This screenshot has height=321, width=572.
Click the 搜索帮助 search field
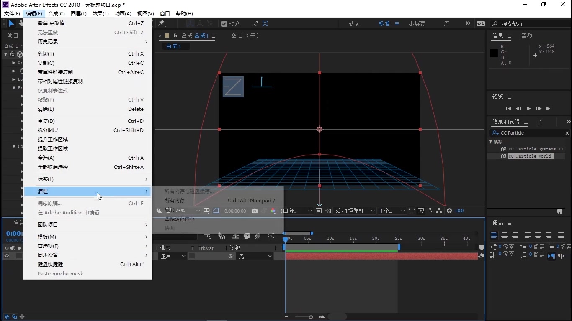coord(529,24)
